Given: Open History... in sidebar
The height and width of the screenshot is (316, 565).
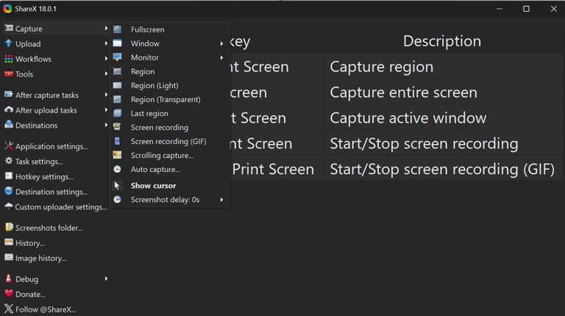Looking at the screenshot, I should (56, 243).
